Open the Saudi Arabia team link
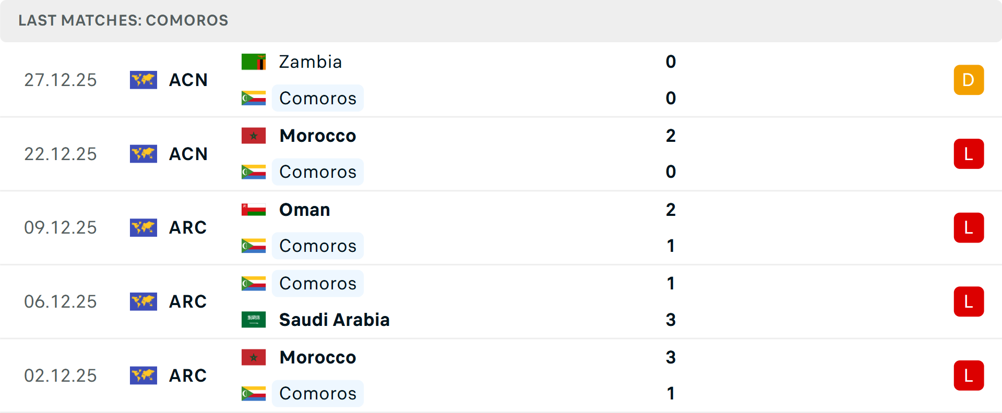 coord(335,320)
